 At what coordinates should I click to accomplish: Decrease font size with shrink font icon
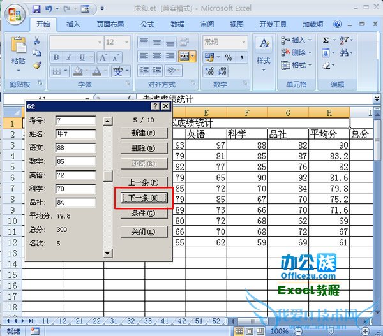point(116,57)
